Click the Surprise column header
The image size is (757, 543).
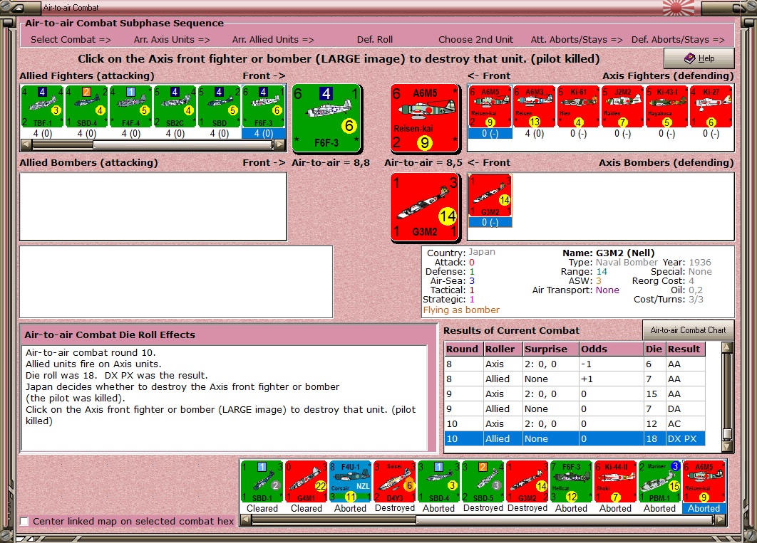(551, 349)
